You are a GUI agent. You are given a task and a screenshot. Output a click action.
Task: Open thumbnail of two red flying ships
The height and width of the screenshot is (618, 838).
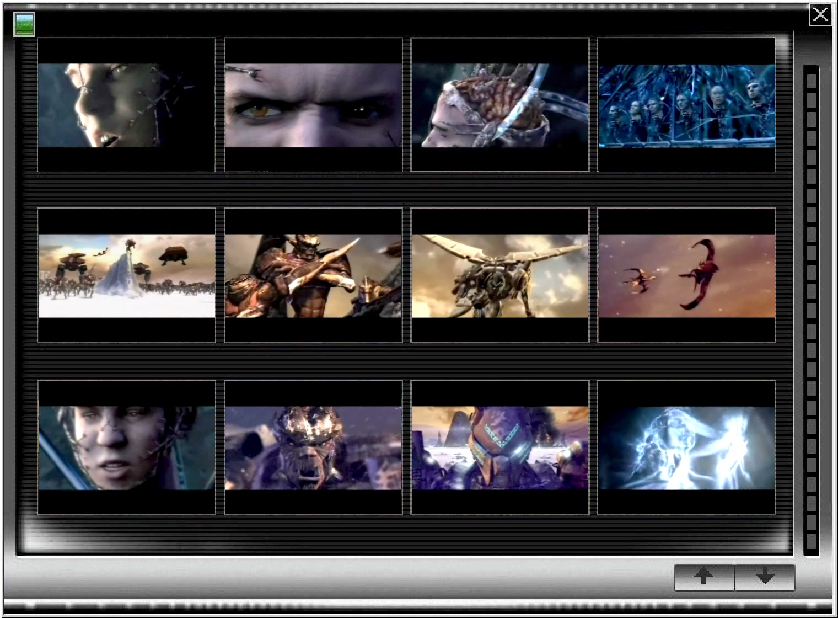click(x=687, y=275)
